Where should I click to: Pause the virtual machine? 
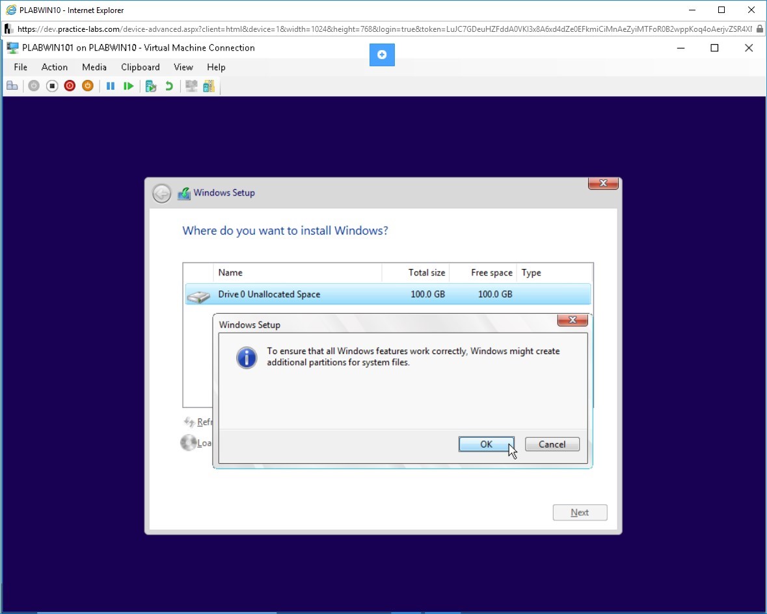[111, 86]
